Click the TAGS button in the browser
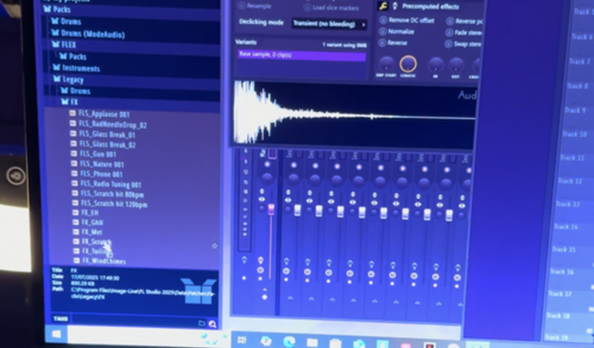This screenshot has width=594, height=348. point(59,318)
